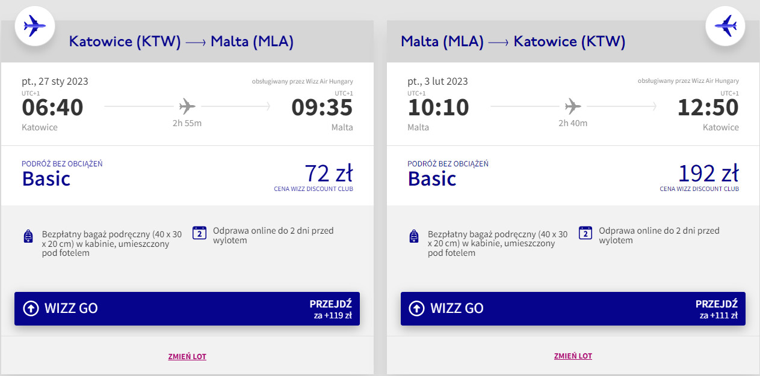Click calendar check-in icon on return flight

(585, 233)
